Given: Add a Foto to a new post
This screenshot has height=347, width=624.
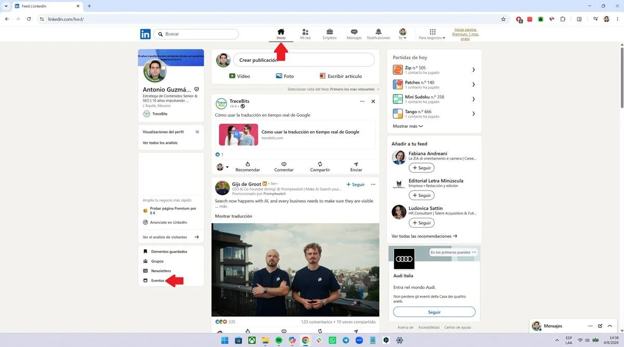Looking at the screenshot, I should (x=285, y=76).
